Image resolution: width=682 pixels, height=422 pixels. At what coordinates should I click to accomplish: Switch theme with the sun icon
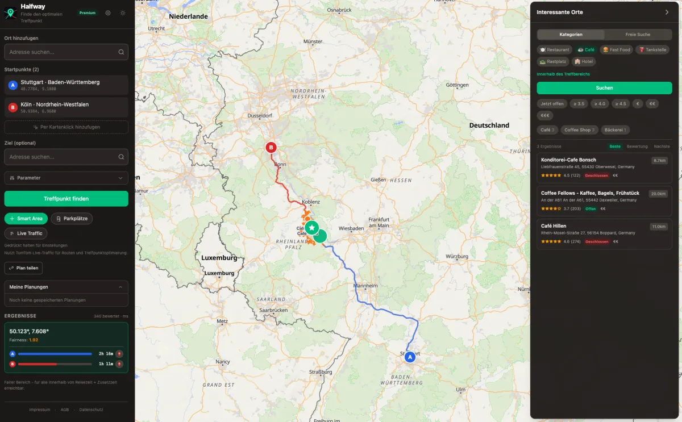click(x=122, y=12)
